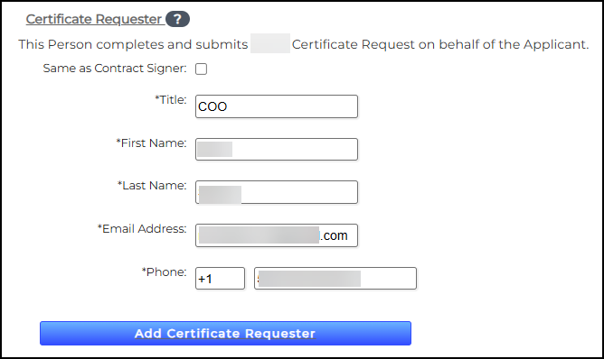Click into the First Name input field
This screenshot has width=604, height=359.
(x=277, y=149)
